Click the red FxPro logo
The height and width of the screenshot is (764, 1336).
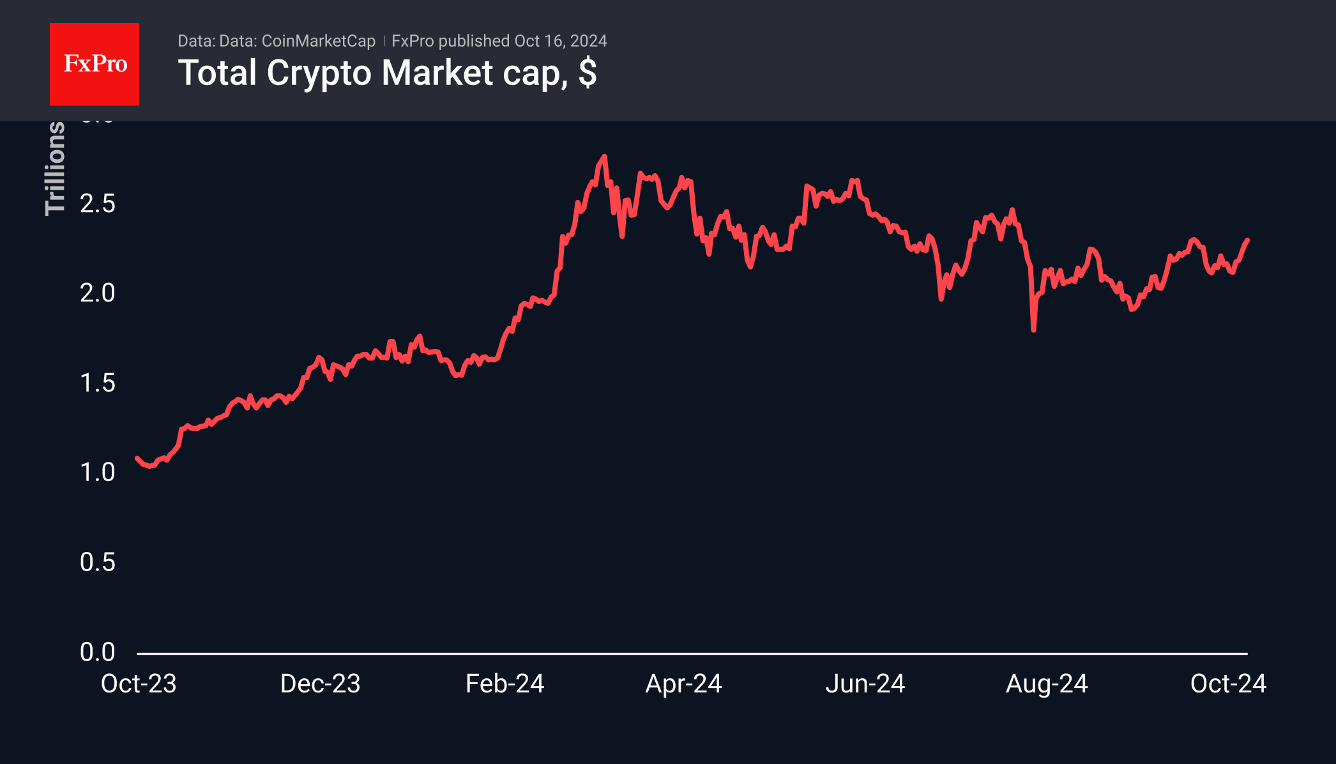pyautogui.click(x=95, y=64)
